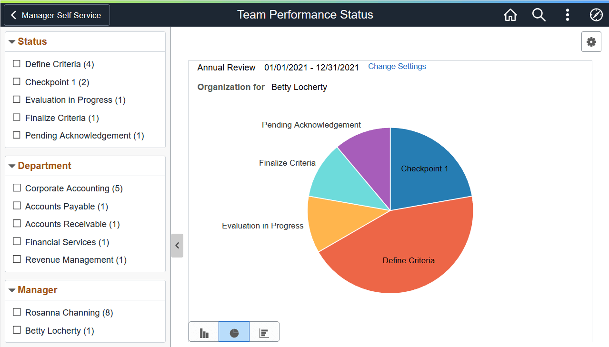Collapse the Department filter section
This screenshot has width=609, height=347.
pos(12,166)
